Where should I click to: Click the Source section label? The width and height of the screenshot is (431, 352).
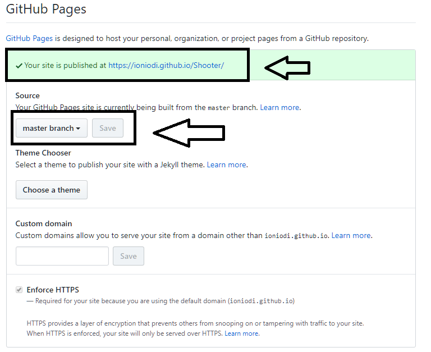click(27, 95)
